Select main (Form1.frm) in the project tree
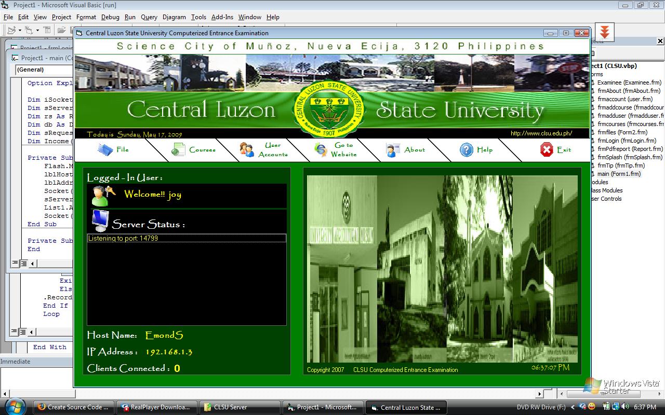This screenshot has width=665, height=415. (x=619, y=174)
